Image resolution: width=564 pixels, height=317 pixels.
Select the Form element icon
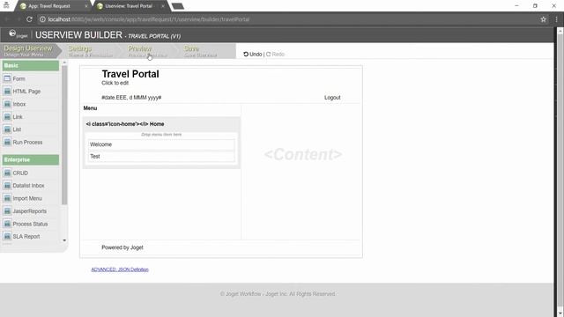point(7,78)
